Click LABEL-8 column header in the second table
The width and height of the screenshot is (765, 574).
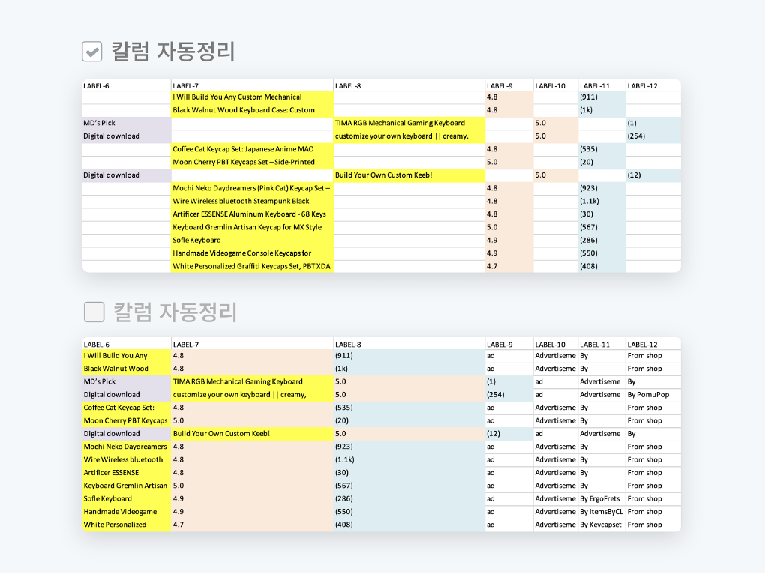point(409,345)
